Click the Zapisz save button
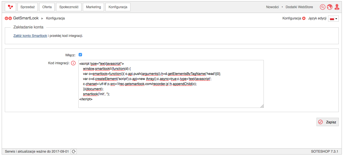Image resolution: width=343 pixels, height=156 pixels. click(x=327, y=122)
